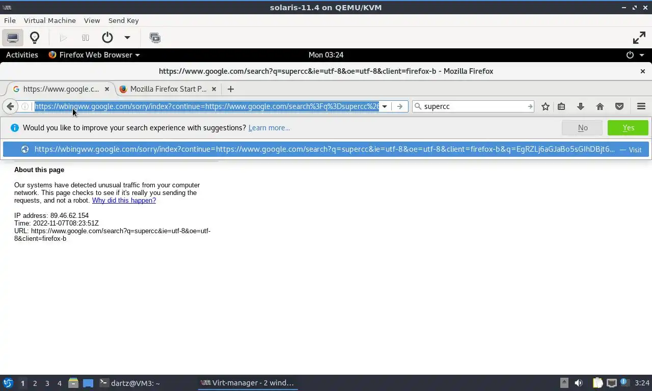Submit search with search box arrow
The height and width of the screenshot is (391, 652).
pos(530,106)
